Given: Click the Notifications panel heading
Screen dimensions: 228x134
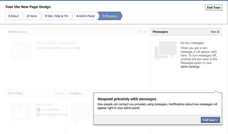Looking at the screenshot, I should [17, 32].
